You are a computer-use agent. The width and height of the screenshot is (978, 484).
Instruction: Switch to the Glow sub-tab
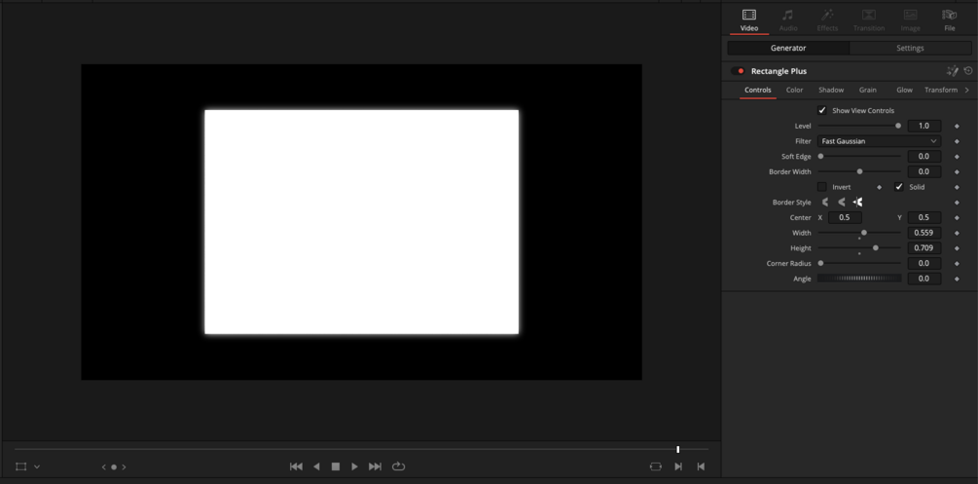pos(904,90)
